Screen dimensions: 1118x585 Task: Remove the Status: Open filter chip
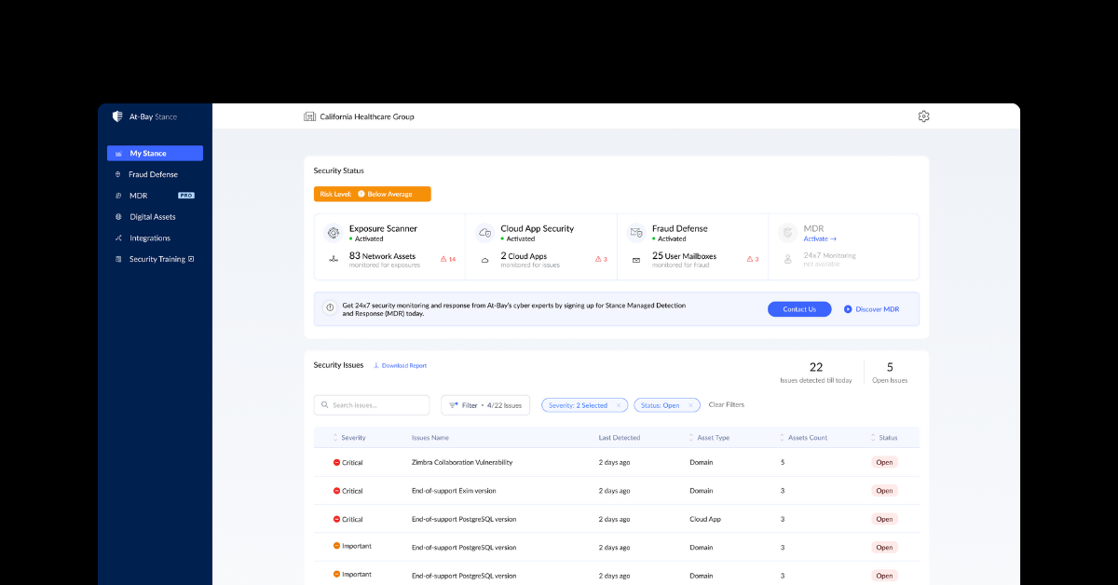coord(690,405)
